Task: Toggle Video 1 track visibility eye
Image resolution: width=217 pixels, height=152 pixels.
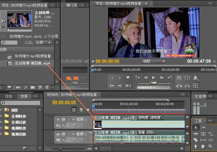Action: (58, 119)
